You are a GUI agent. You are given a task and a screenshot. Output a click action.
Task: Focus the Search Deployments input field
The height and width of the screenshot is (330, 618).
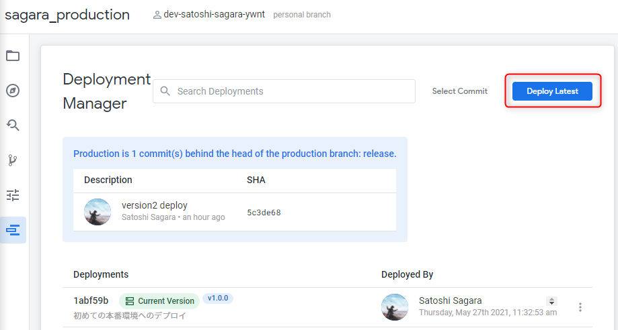[284, 91]
